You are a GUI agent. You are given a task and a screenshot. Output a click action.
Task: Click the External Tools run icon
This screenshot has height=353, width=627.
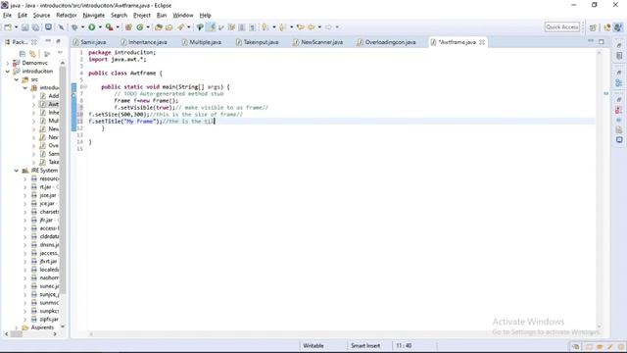[109, 27]
